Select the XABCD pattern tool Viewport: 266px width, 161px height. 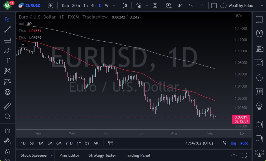[x=7, y=71]
